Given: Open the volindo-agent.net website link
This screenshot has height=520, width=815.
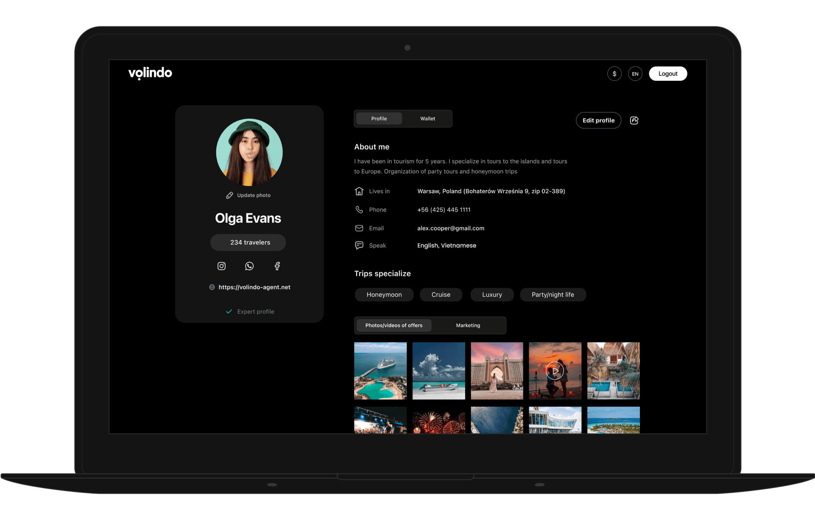Looking at the screenshot, I should click(254, 287).
